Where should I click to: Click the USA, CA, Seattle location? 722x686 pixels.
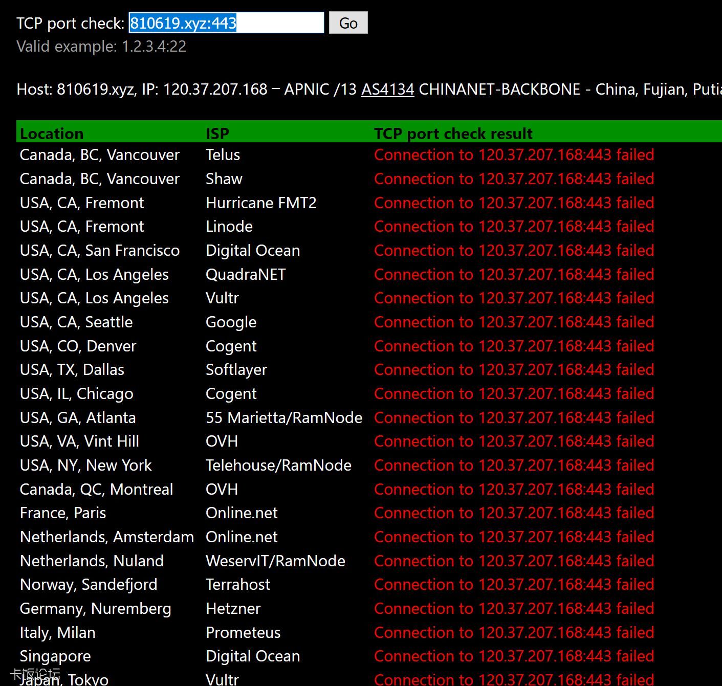tap(76, 322)
